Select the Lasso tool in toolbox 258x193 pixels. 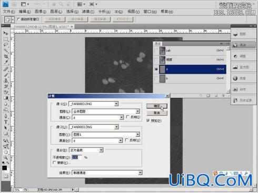pyautogui.click(x=6, y=45)
